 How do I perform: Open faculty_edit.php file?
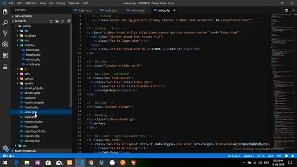click(x=34, y=103)
